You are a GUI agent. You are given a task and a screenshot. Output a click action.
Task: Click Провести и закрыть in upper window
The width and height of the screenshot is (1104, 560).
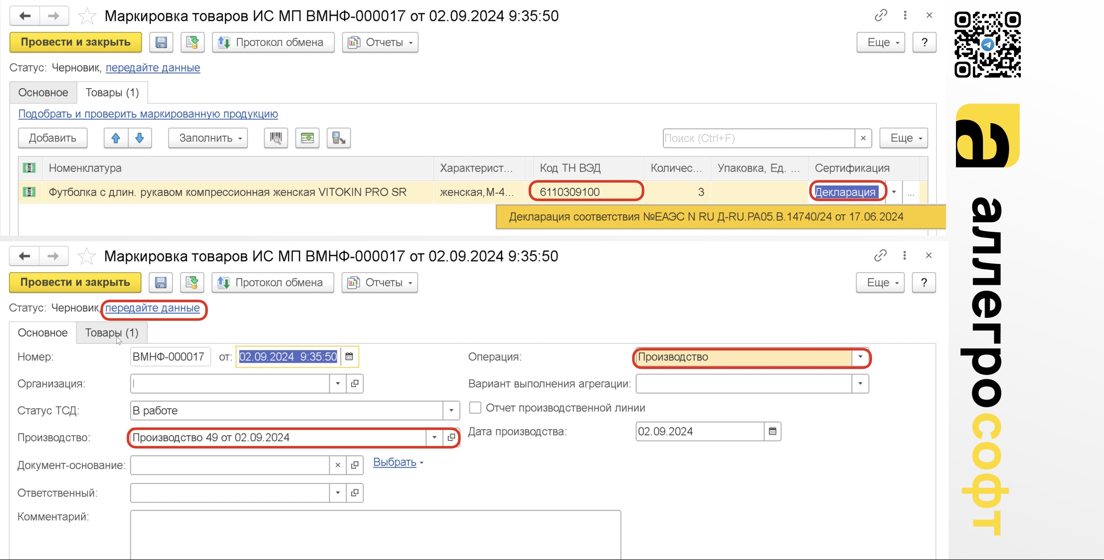click(76, 42)
